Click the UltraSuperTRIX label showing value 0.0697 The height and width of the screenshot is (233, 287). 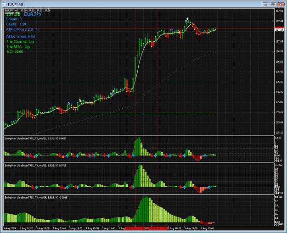pyautogui.click(x=35, y=139)
